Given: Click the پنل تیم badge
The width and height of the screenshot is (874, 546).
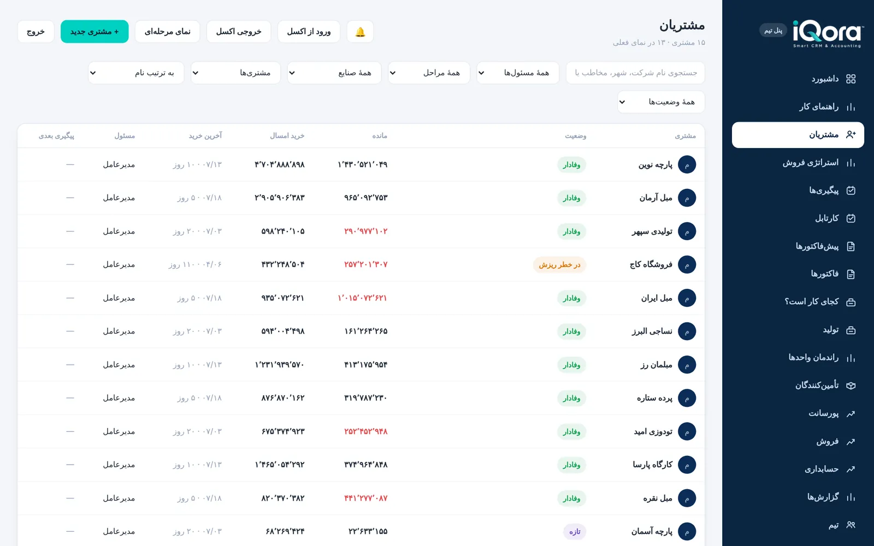Looking at the screenshot, I should point(773,31).
